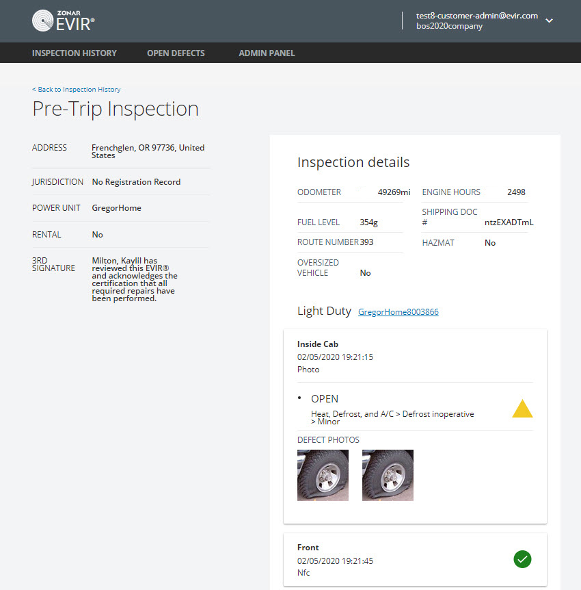The width and height of the screenshot is (581, 590).
Task: Open the GregorHome8003866 asset link
Action: 398,312
